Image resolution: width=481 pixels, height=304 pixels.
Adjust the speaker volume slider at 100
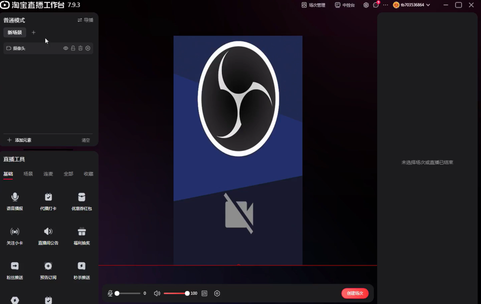click(176, 294)
